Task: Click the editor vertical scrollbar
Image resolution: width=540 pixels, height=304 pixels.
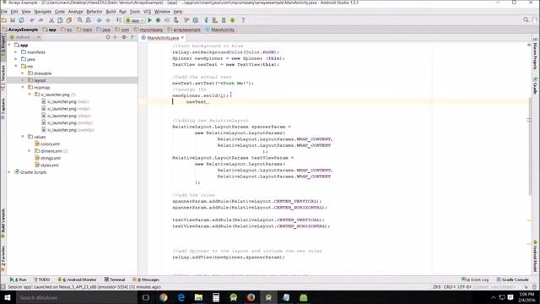Action: tap(529, 146)
